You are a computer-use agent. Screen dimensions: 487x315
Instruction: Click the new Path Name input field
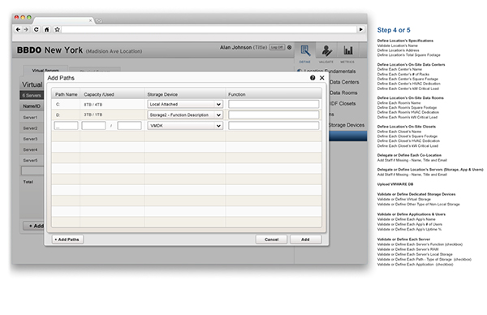tap(67, 126)
